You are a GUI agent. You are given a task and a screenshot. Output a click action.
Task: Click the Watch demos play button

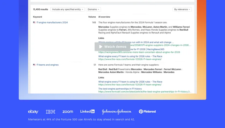point(112,47)
